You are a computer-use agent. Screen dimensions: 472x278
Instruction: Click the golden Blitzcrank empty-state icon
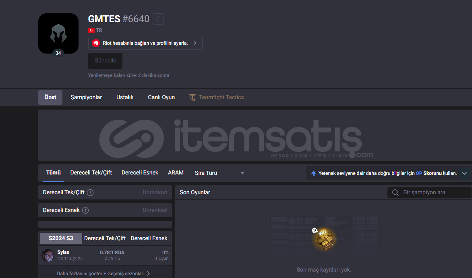click(324, 239)
